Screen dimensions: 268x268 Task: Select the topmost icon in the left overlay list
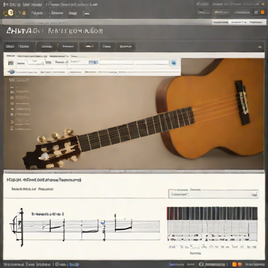pyautogui.click(x=12, y=80)
